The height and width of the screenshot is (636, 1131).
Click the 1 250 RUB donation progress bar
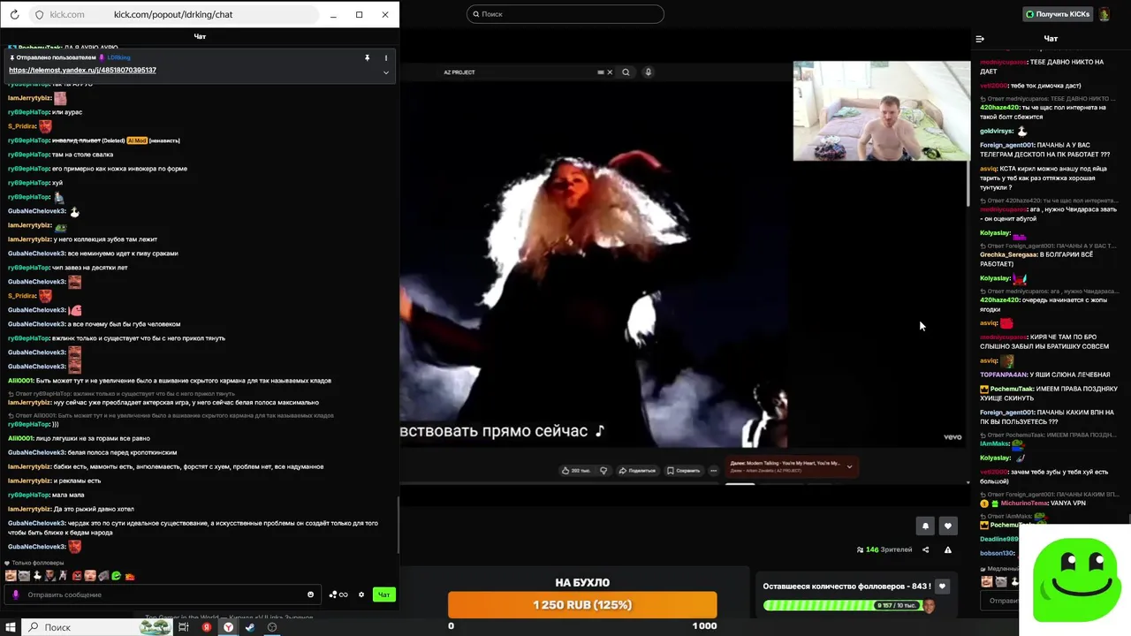click(x=582, y=605)
